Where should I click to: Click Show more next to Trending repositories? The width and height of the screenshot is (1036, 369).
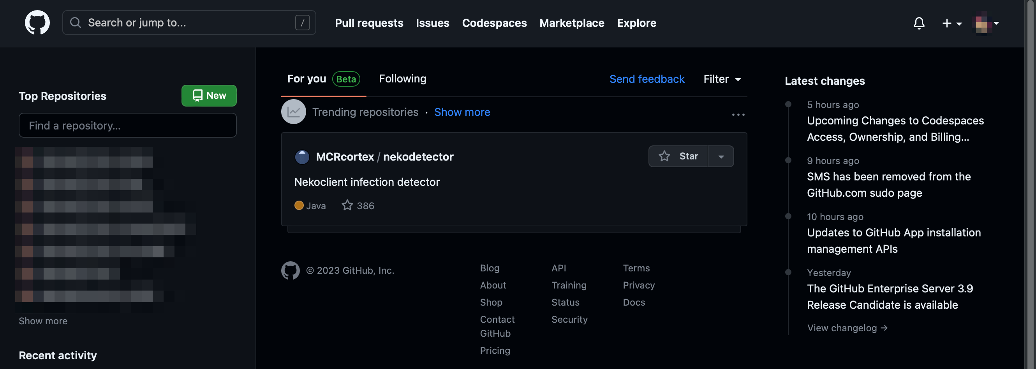pos(462,112)
